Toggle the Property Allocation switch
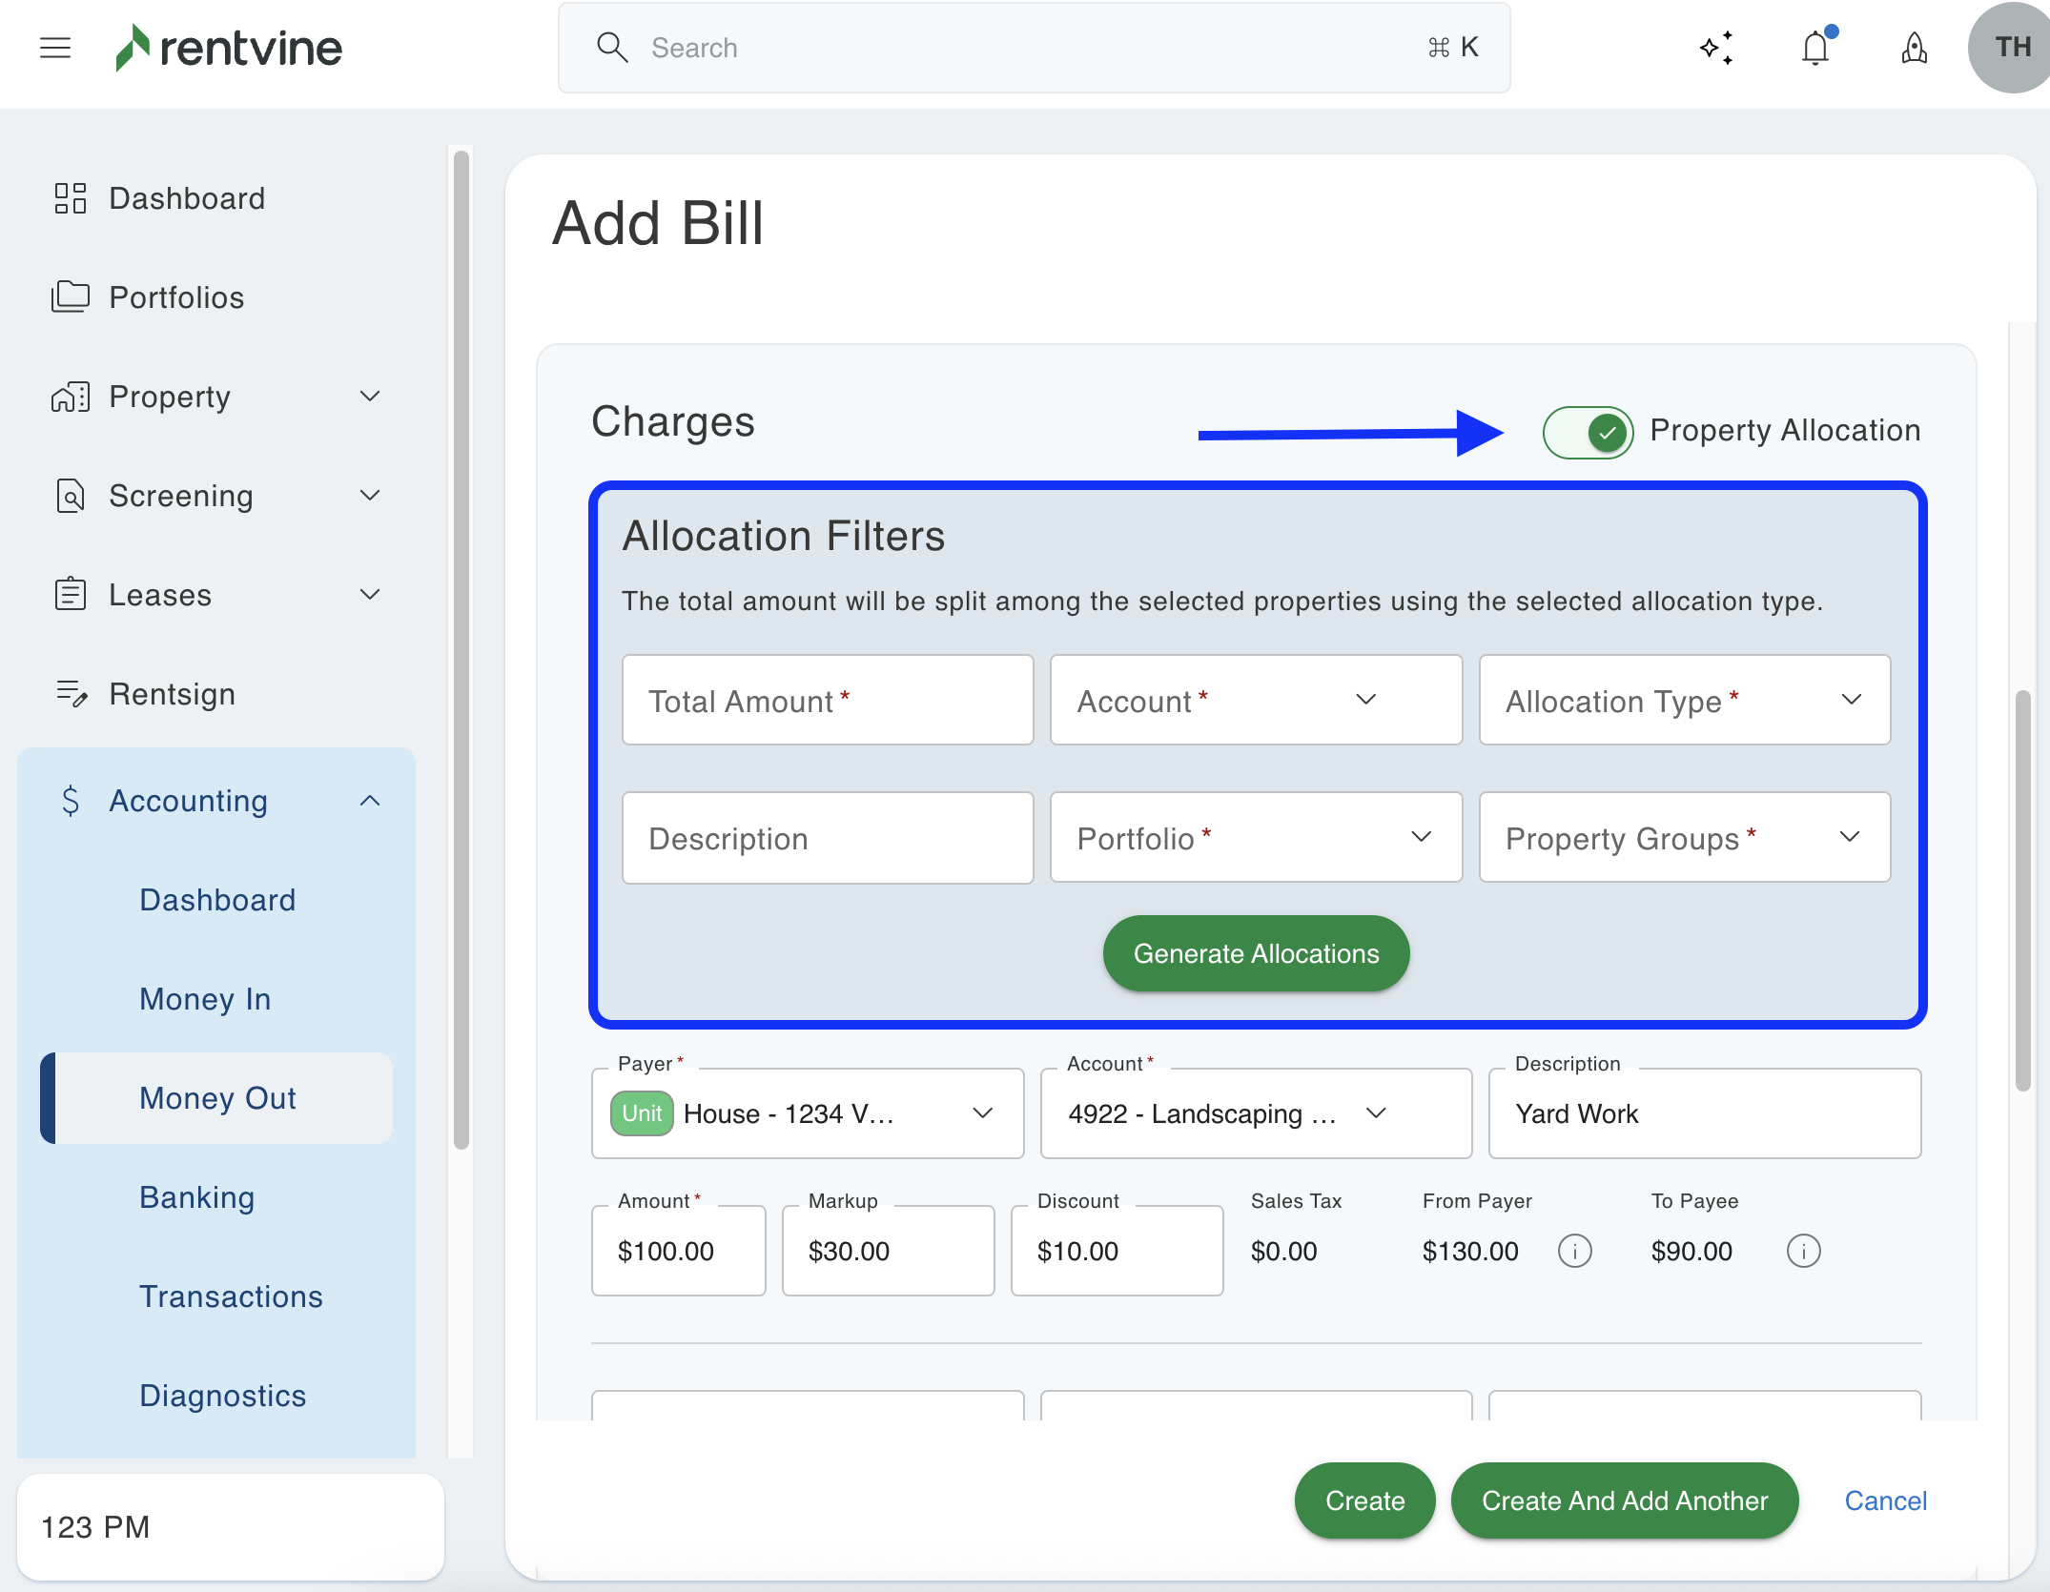This screenshot has width=2050, height=1592. pos(1588,432)
